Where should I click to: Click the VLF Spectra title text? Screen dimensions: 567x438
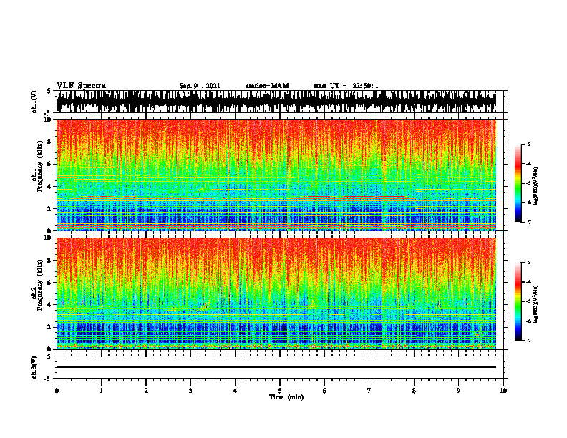pyautogui.click(x=81, y=86)
